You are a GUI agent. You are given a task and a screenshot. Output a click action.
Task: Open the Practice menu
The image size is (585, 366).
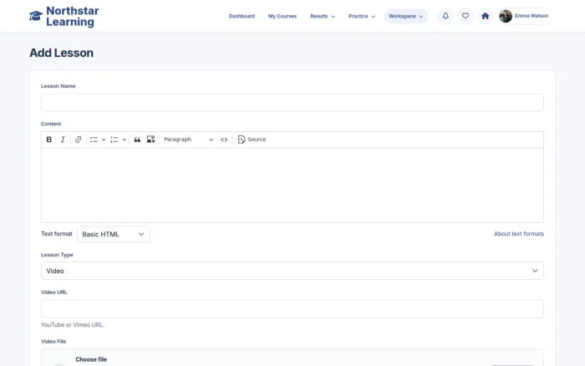pos(362,17)
